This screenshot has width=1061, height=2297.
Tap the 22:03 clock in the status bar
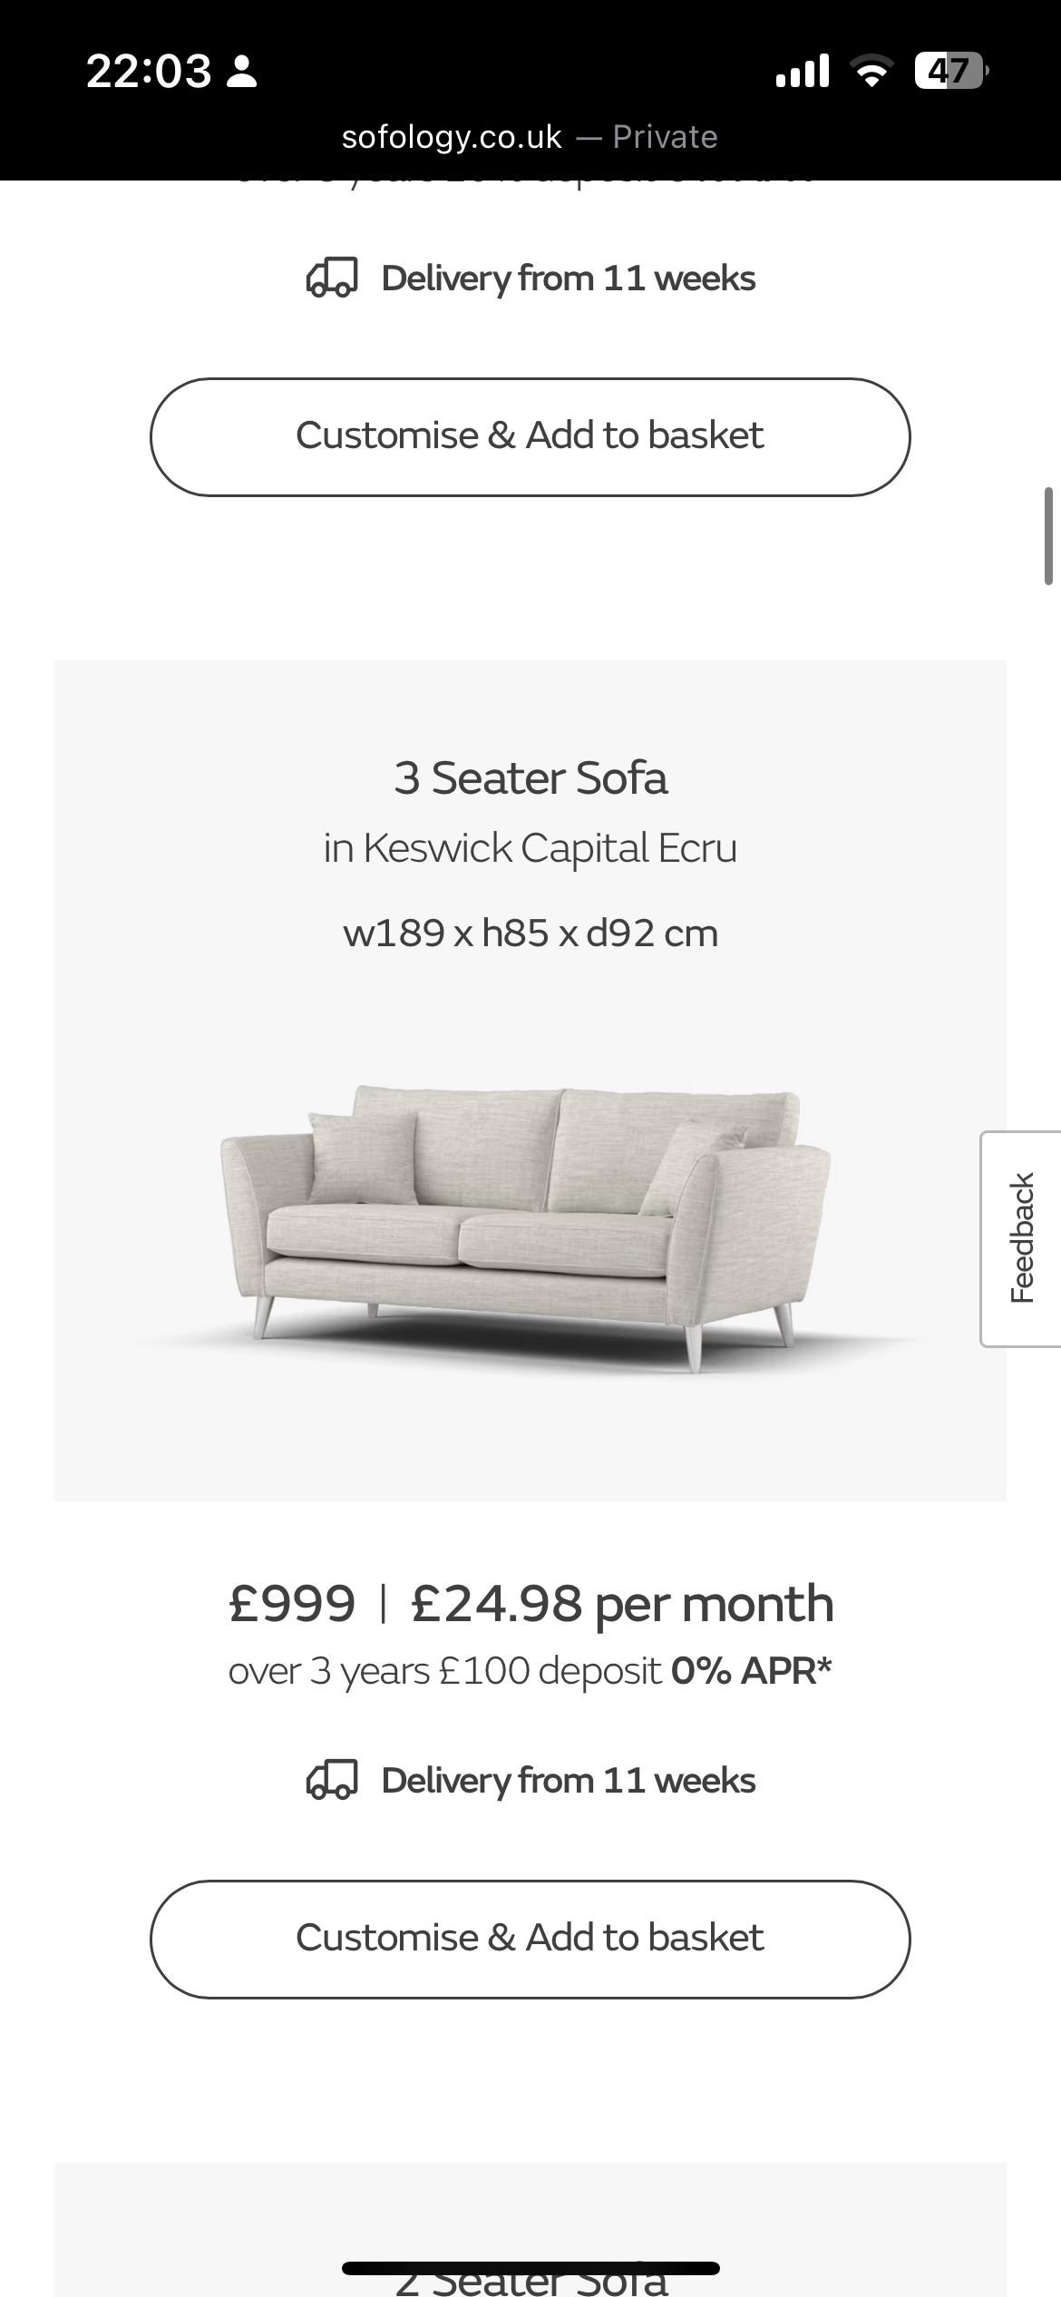149,71
